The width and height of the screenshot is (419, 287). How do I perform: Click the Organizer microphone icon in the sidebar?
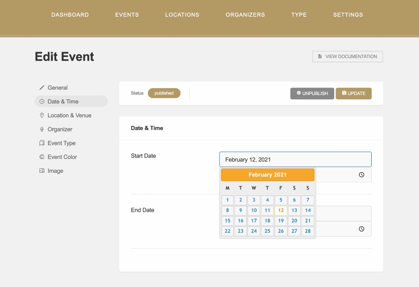pyautogui.click(x=42, y=129)
